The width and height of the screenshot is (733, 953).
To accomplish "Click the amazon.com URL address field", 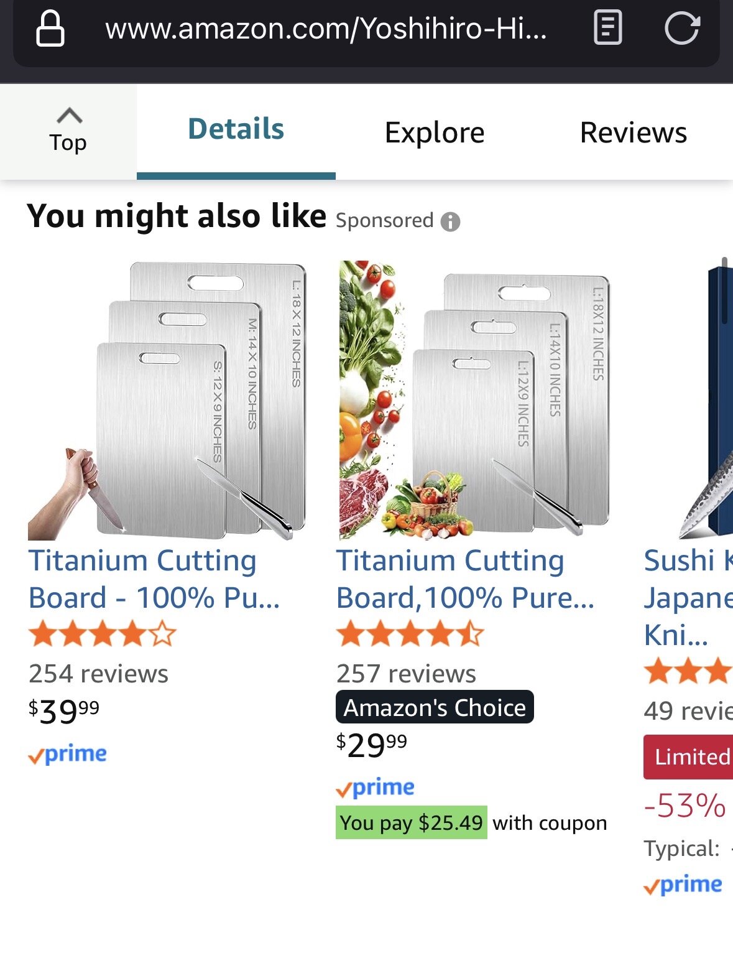I will [326, 29].
